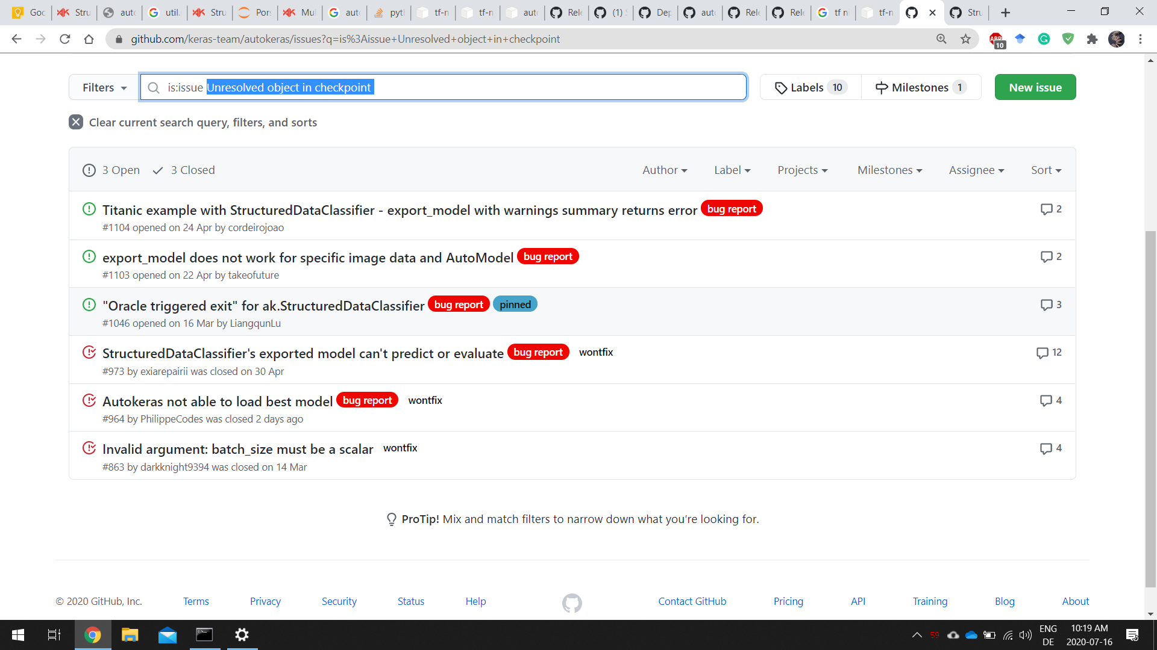Open the Labels tab

811,88
